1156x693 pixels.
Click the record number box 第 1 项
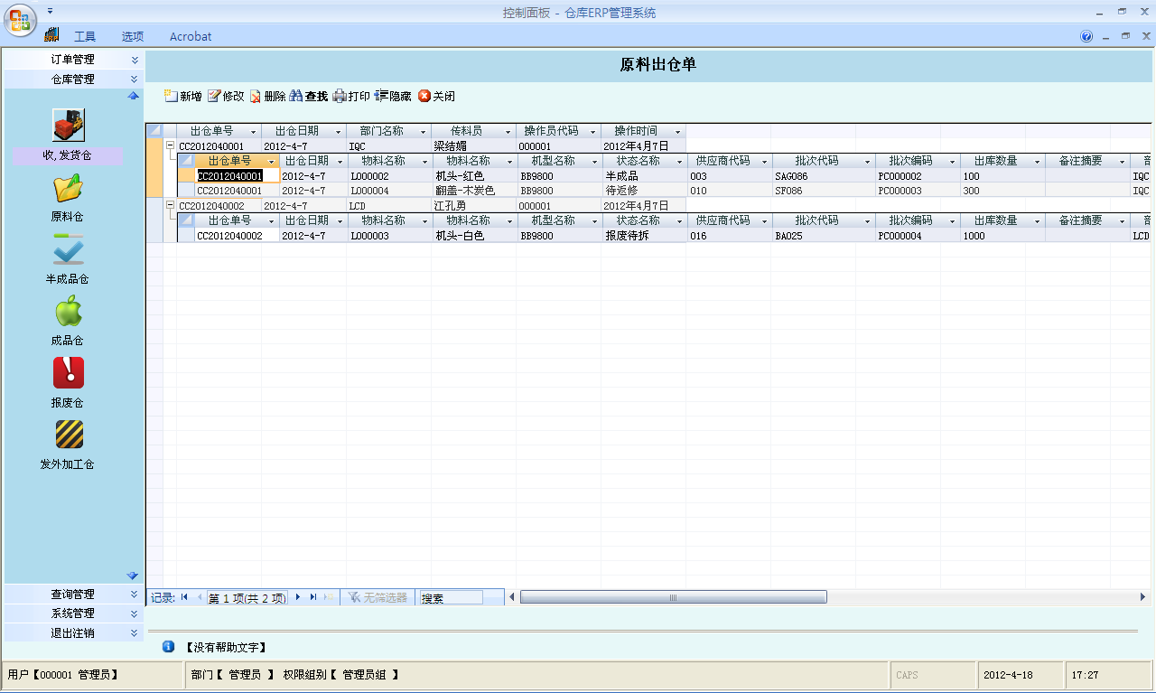[247, 597]
